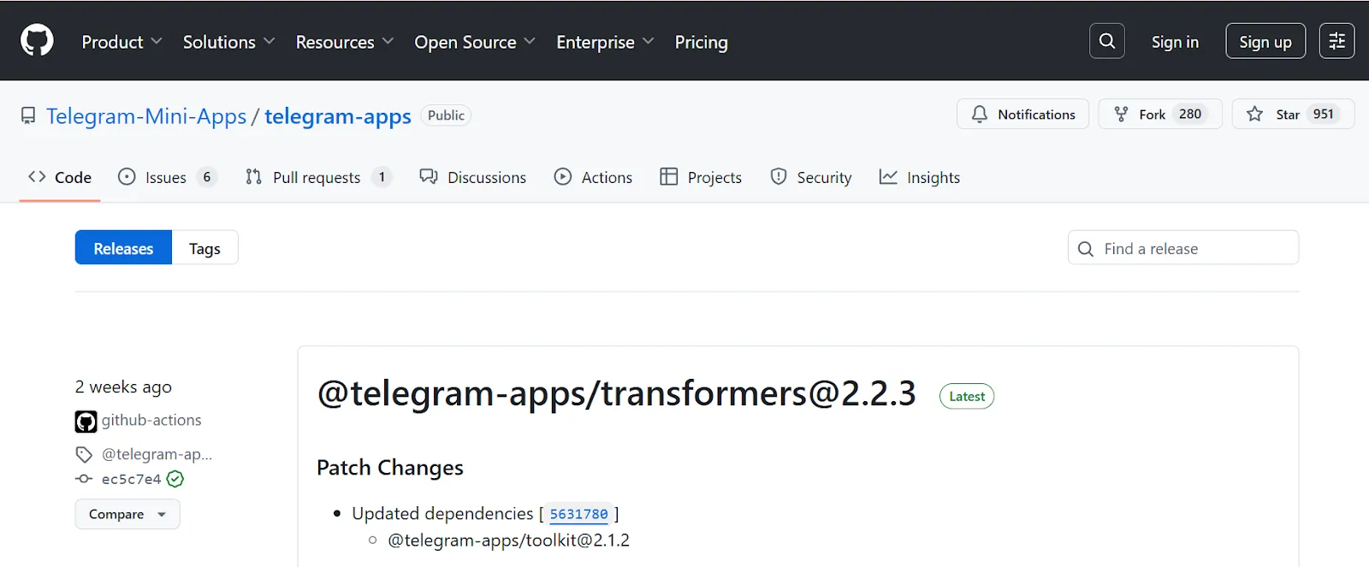Click the @telegram-apps/toolkit@2.1.2 text

[508, 540]
